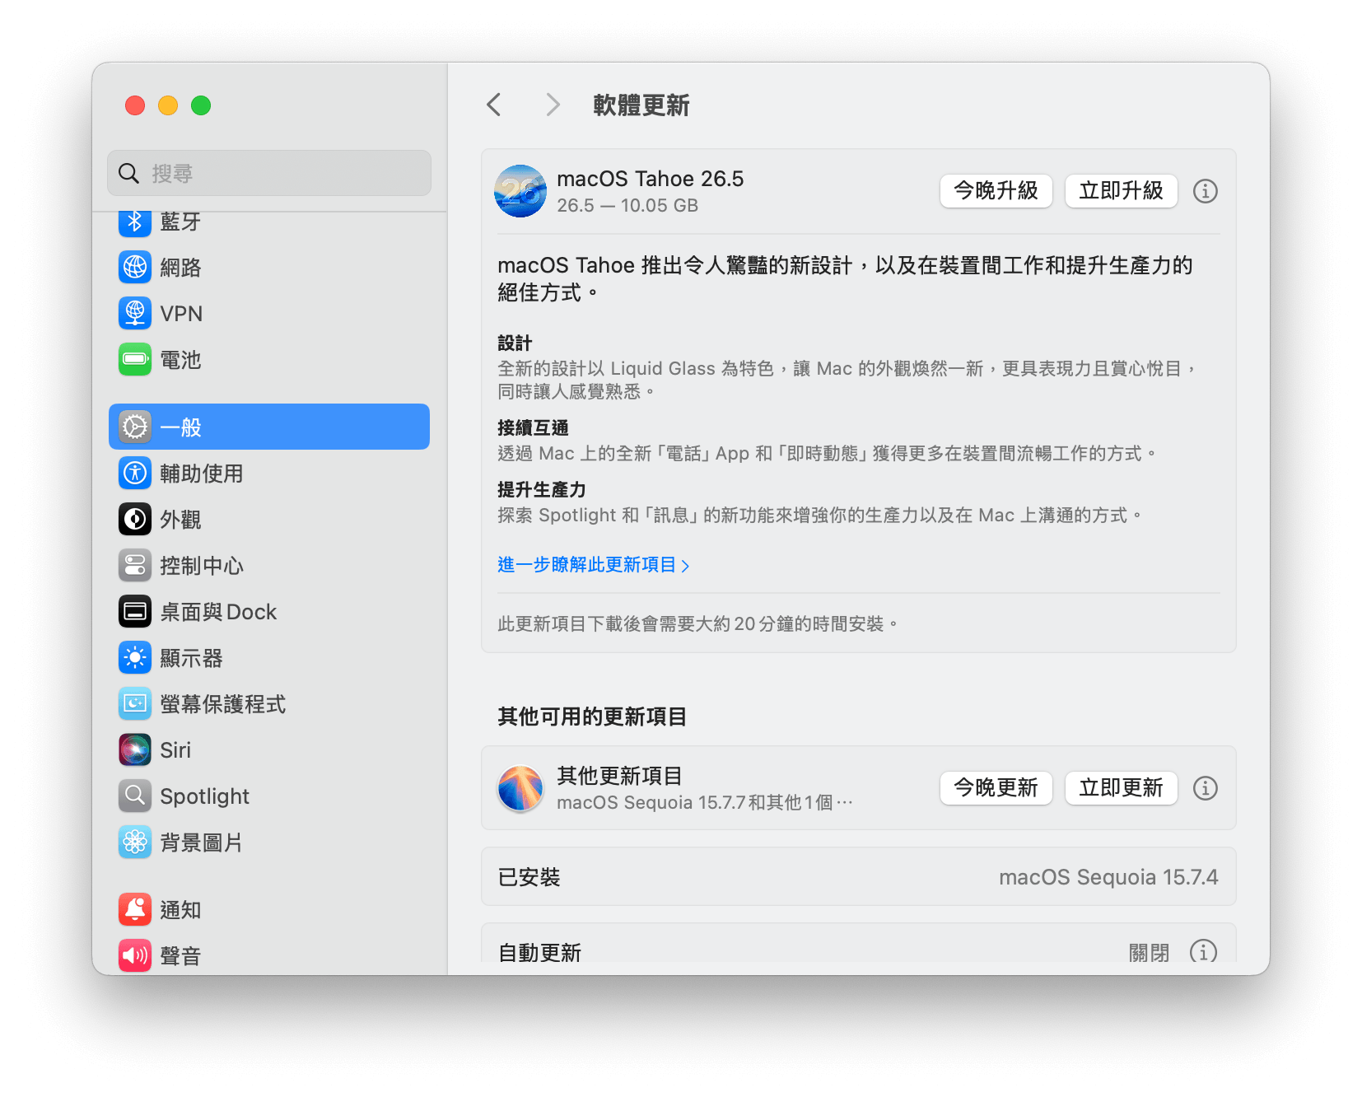Image resolution: width=1362 pixels, height=1097 pixels.
Task: Click the 一般 gear icon in sidebar
Action: (x=135, y=427)
